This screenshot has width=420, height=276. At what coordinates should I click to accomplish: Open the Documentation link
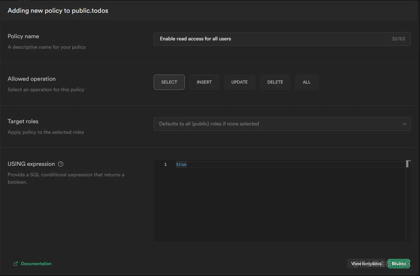36,264
